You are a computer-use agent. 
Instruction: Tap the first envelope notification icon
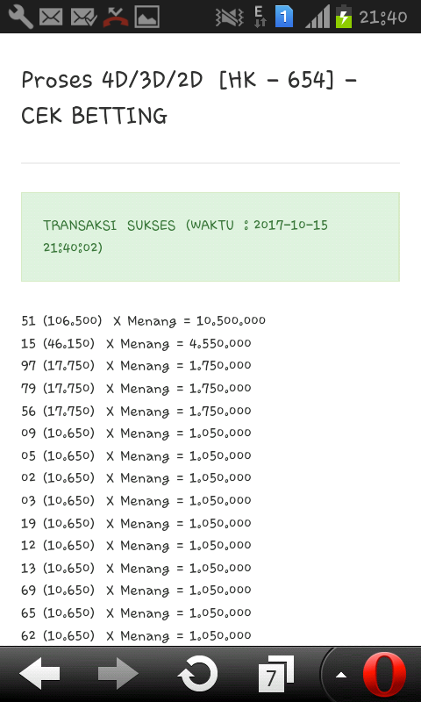51,17
